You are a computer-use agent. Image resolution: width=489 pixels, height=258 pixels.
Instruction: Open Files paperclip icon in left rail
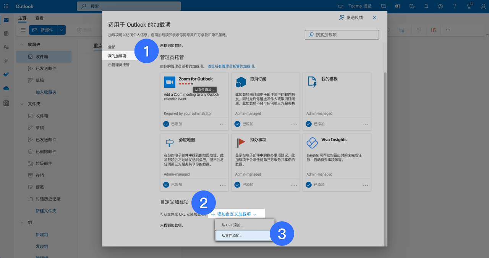pos(6,61)
